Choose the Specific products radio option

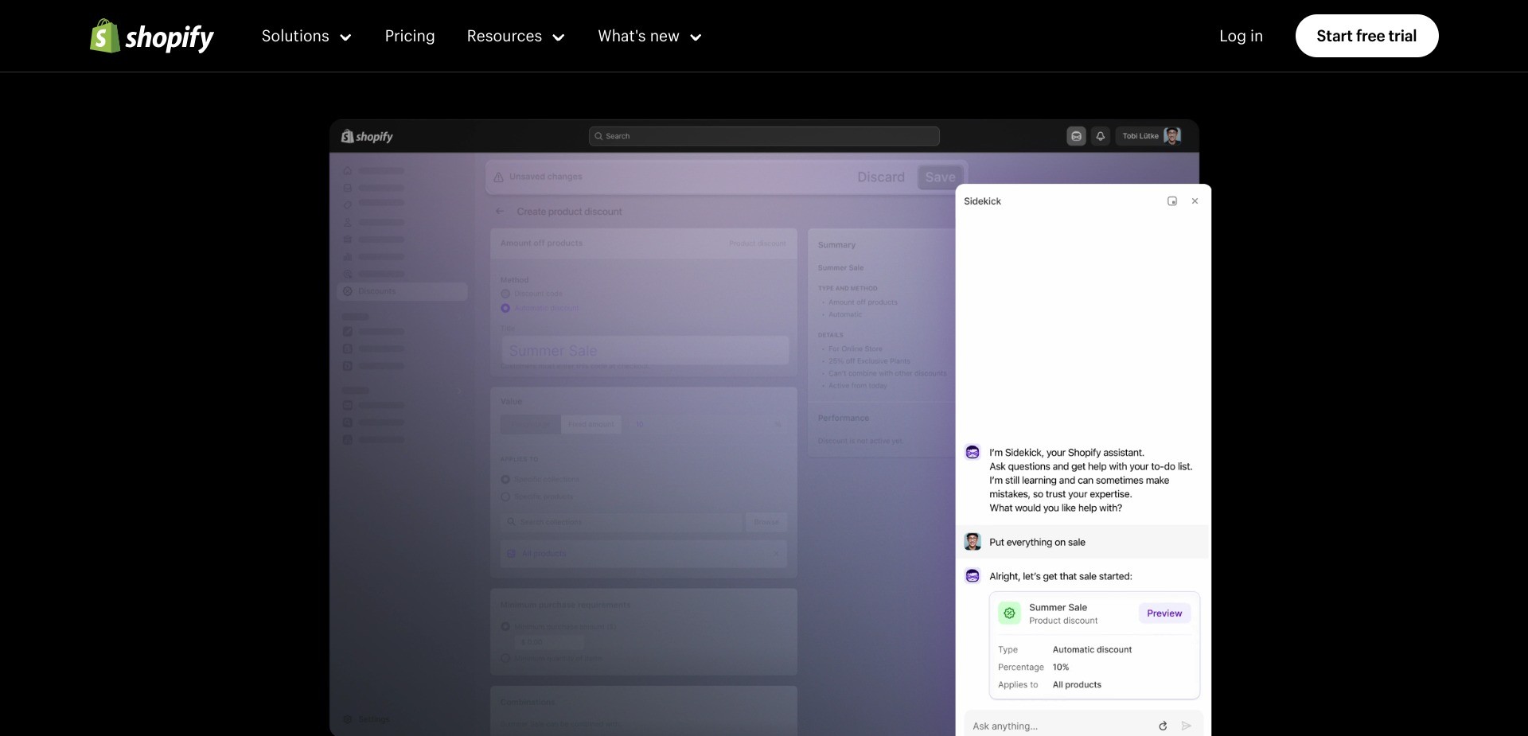click(x=505, y=497)
